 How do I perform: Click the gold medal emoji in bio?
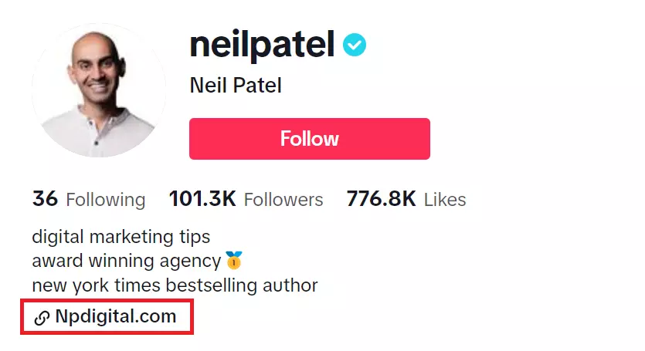pyautogui.click(x=234, y=261)
